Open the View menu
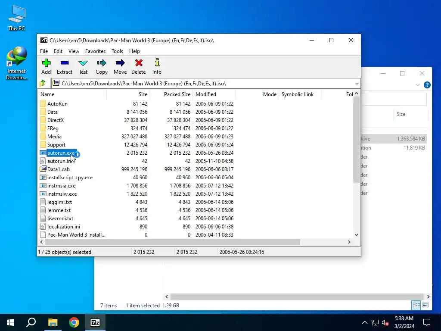The image size is (441, 331). [74, 51]
